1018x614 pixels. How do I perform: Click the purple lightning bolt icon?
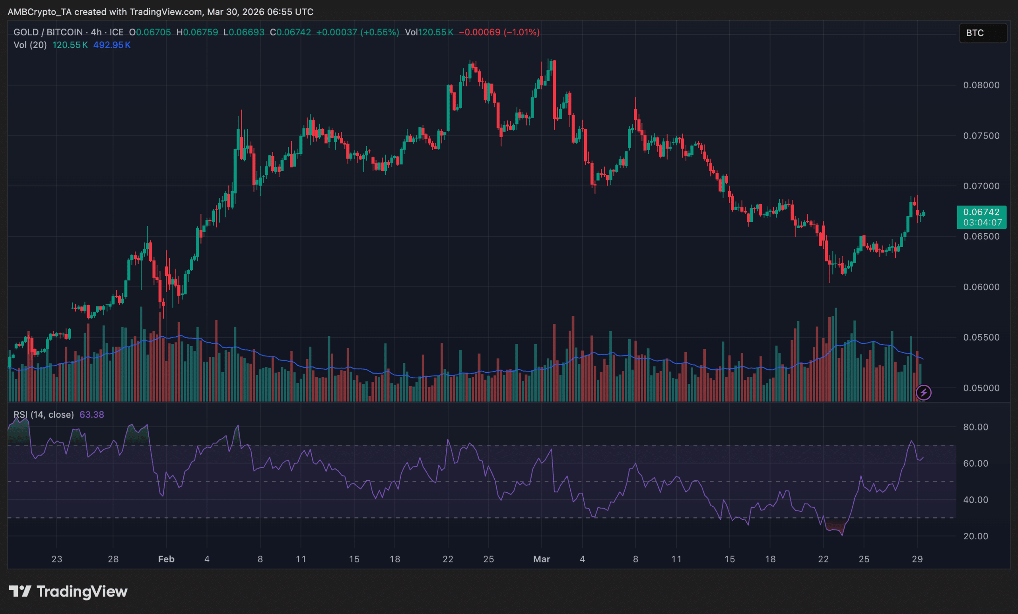click(x=923, y=392)
